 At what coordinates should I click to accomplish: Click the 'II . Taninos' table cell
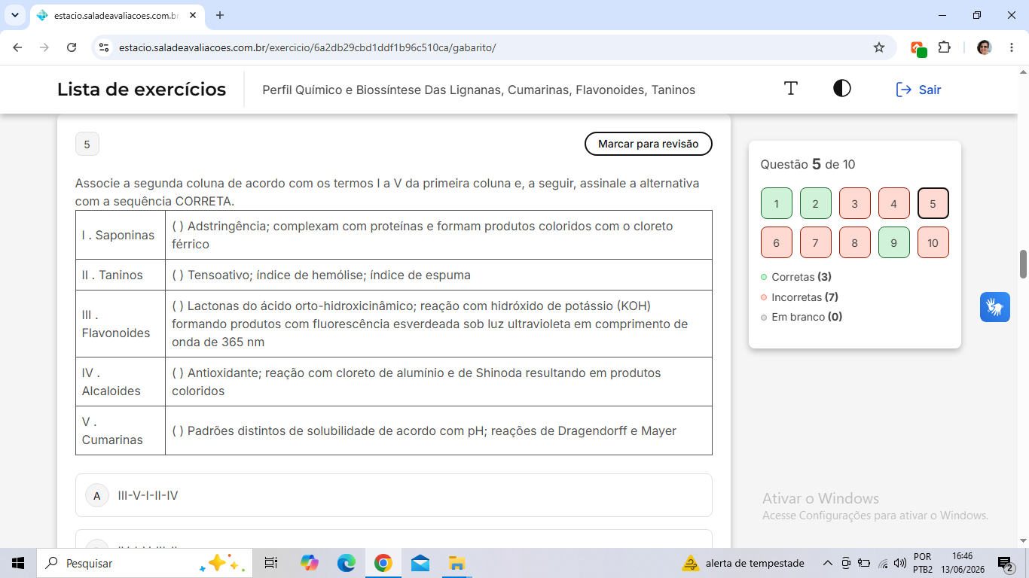tap(121, 275)
